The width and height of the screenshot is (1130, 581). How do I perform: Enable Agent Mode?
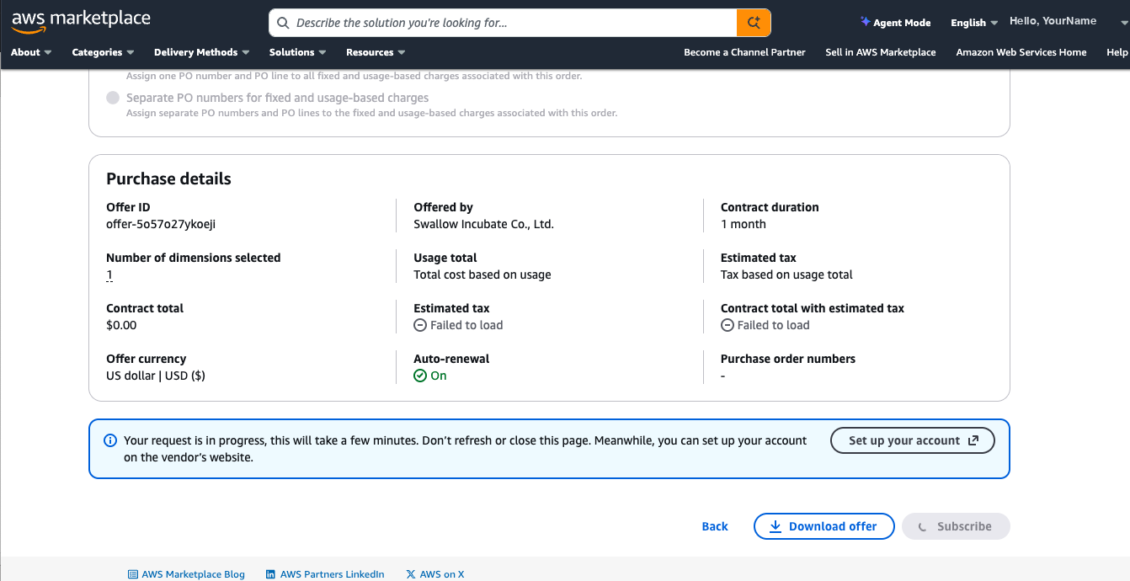pos(895,23)
